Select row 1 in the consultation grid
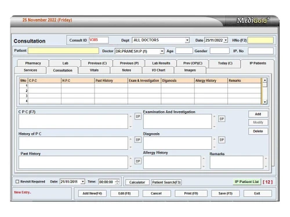The image size is (290, 217). [x=140, y=86]
